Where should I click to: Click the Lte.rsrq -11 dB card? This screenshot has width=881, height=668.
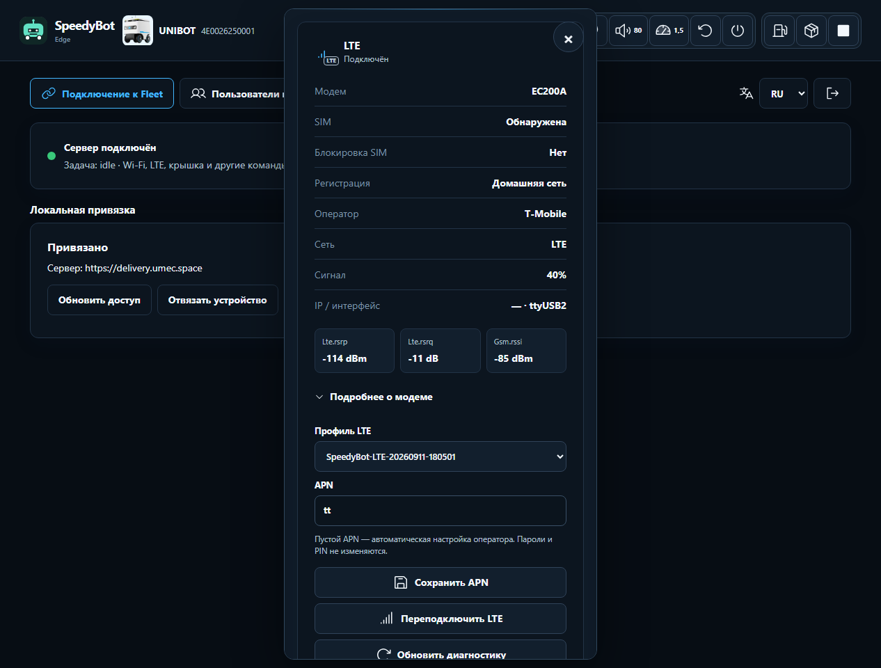pyautogui.click(x=440, y=351)
